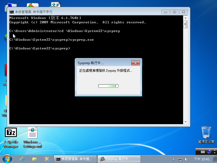Grab the command prompt scrollbar thumb

(186, 24)
